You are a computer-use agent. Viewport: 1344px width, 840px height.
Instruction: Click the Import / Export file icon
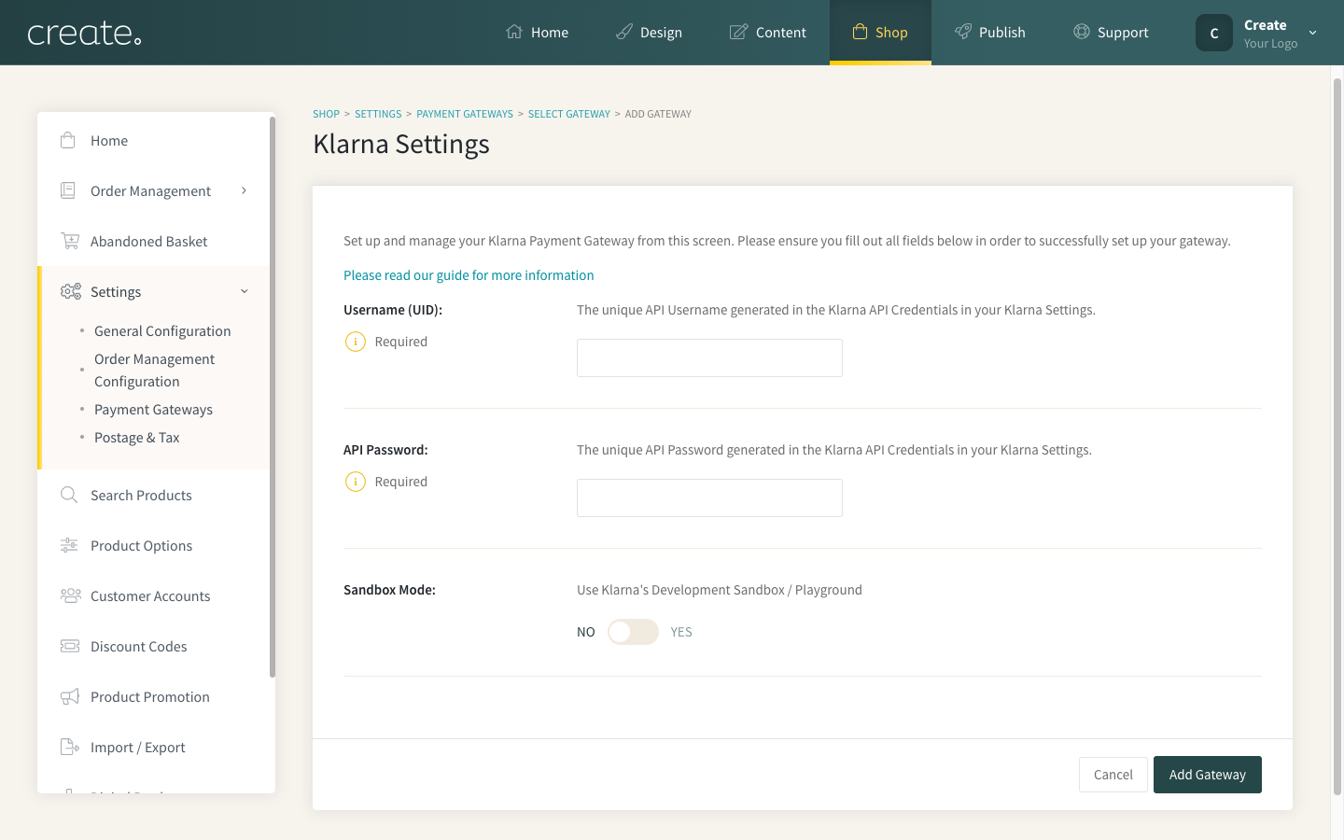70,747
